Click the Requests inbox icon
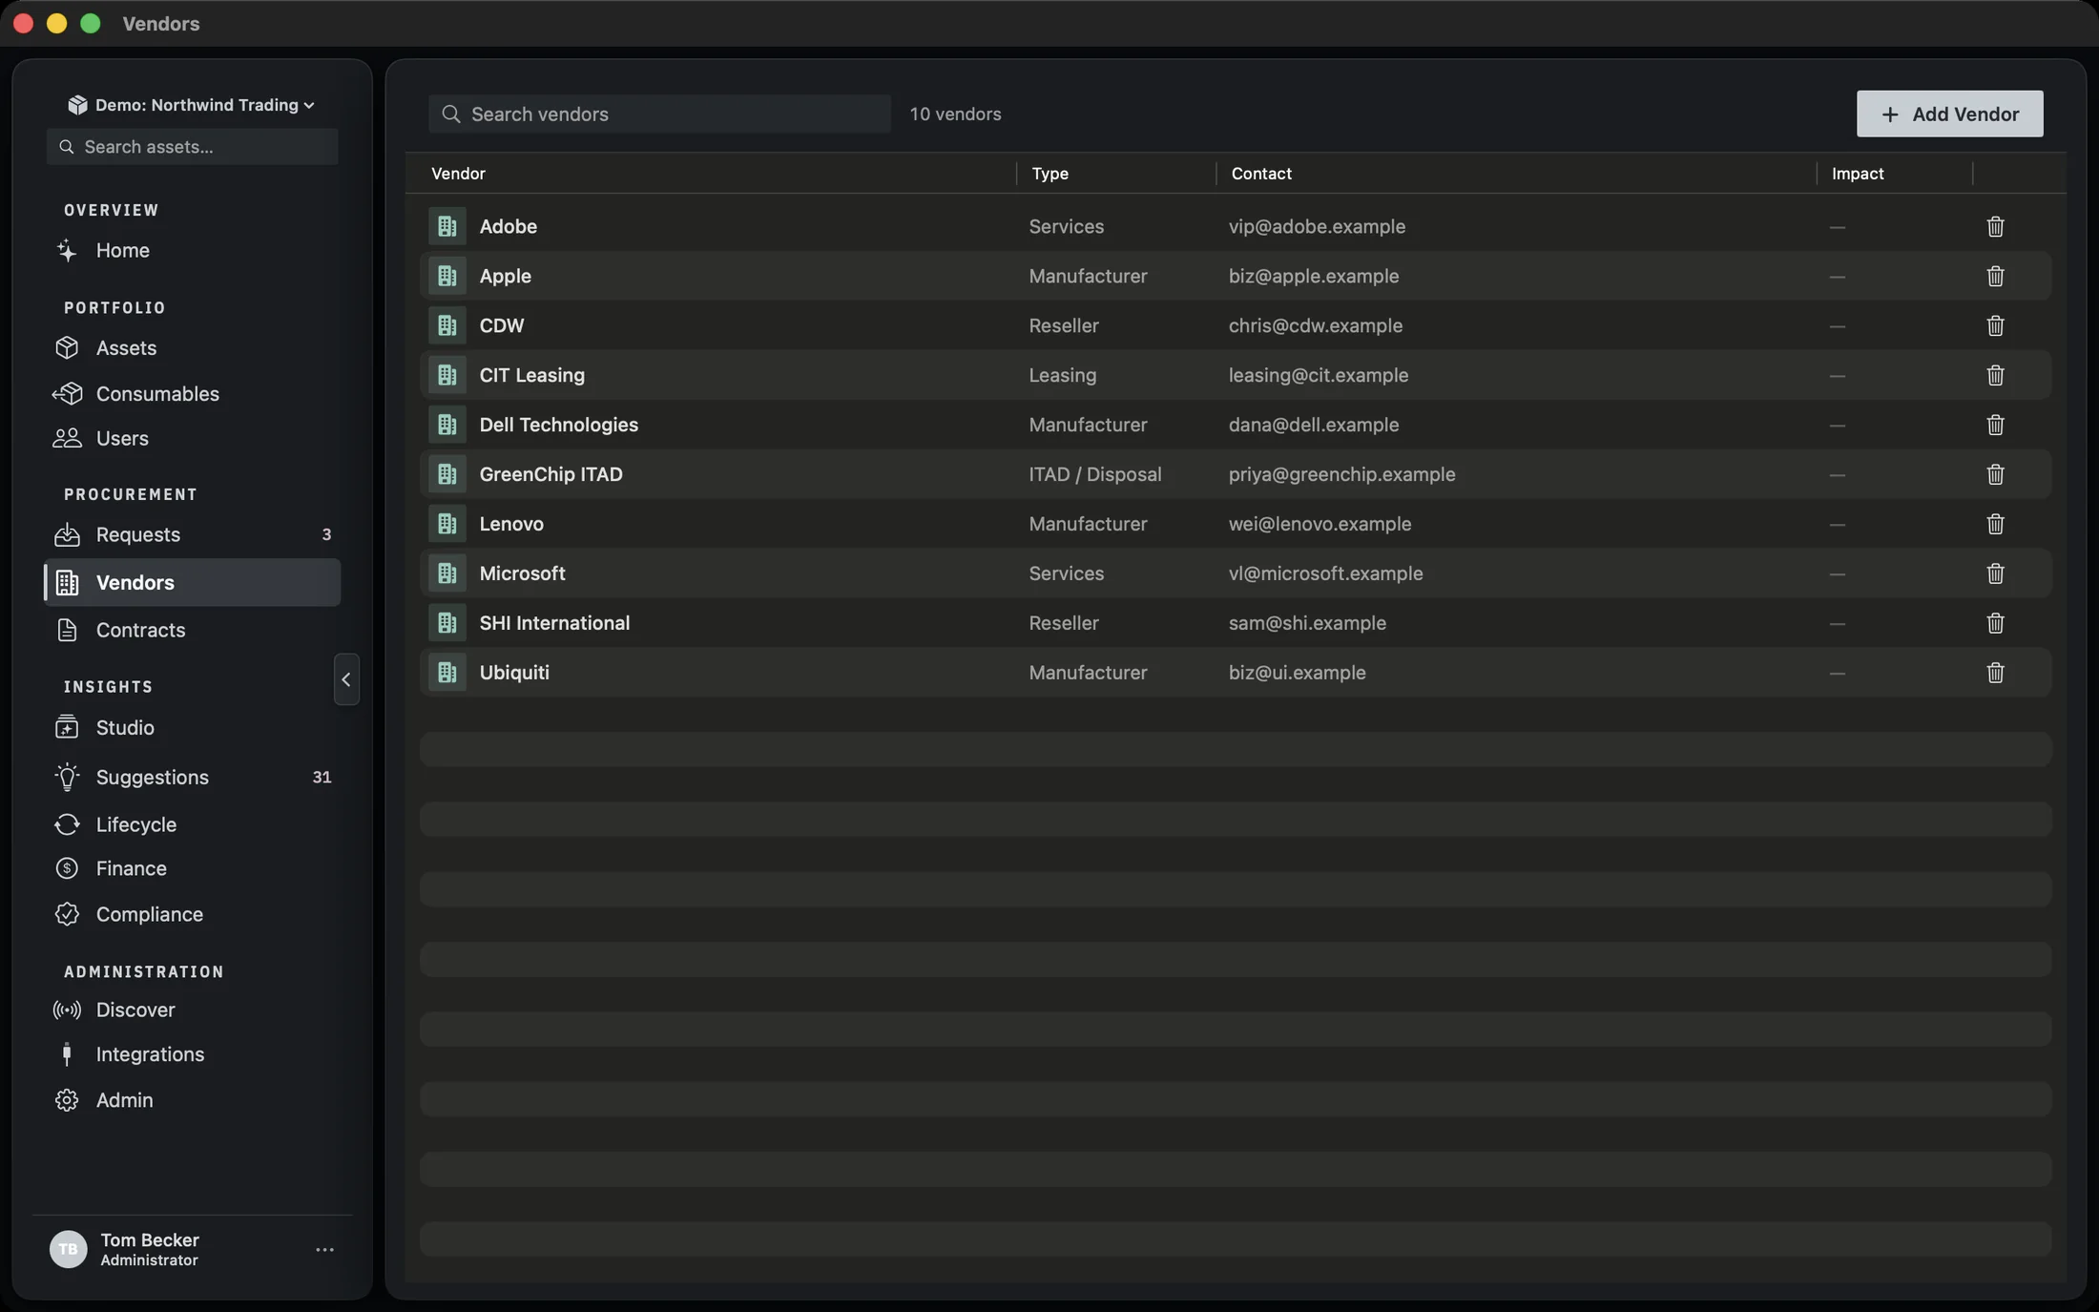The height and width of the screenshot is (1312, 2099). (67, 535)
